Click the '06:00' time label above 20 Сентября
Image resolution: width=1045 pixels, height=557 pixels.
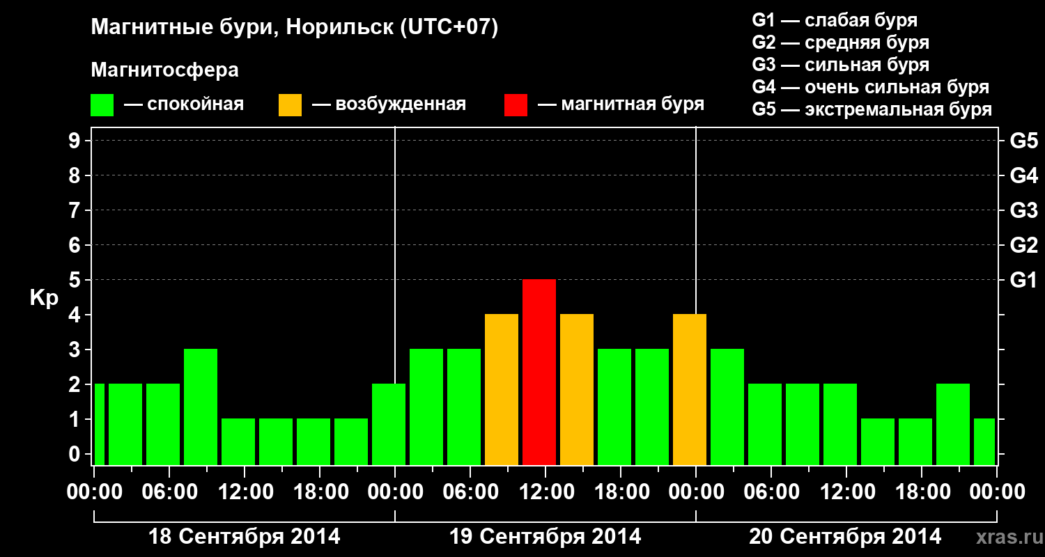click(x=771, y=492)
